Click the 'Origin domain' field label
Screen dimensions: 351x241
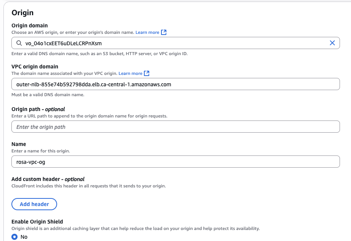29,25
